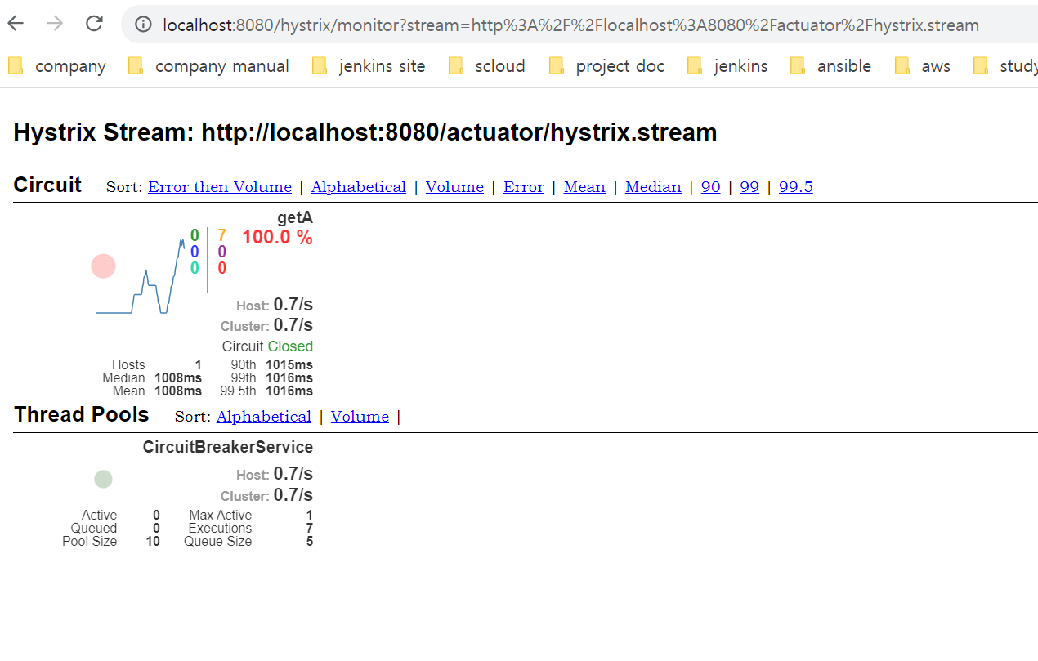The height and width of the screenshot is (661, 1038).
Task: Click the getA traffic sparkline graph
Action: tap(141, 275)
